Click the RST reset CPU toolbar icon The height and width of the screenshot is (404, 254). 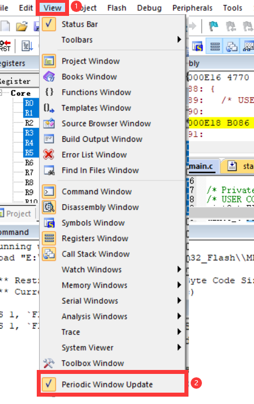click(x=5, y=46)
